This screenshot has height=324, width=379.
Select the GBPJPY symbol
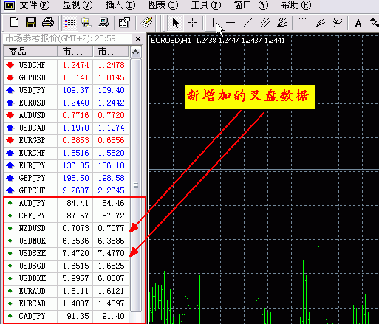click(32, 178)
